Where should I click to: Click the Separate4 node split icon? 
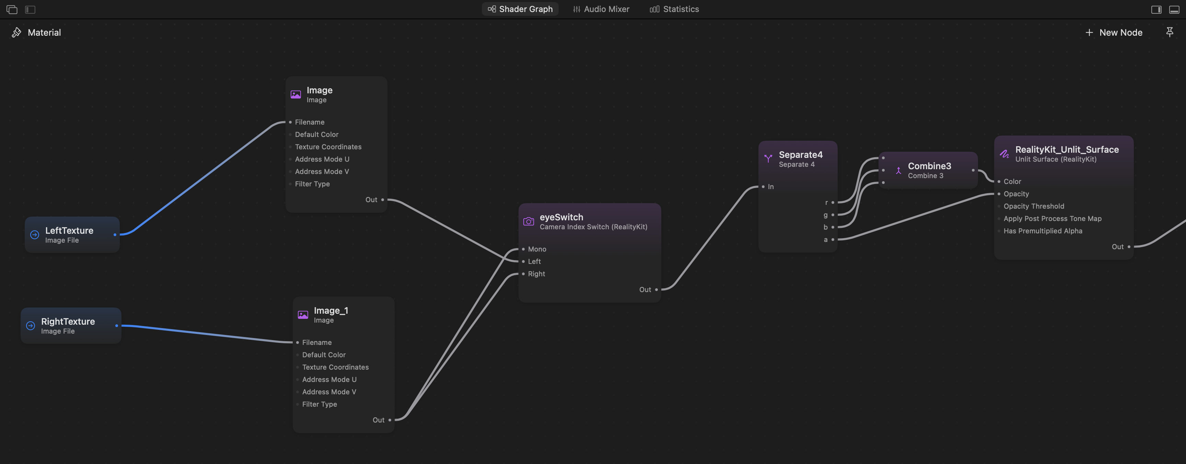(768, 159)
